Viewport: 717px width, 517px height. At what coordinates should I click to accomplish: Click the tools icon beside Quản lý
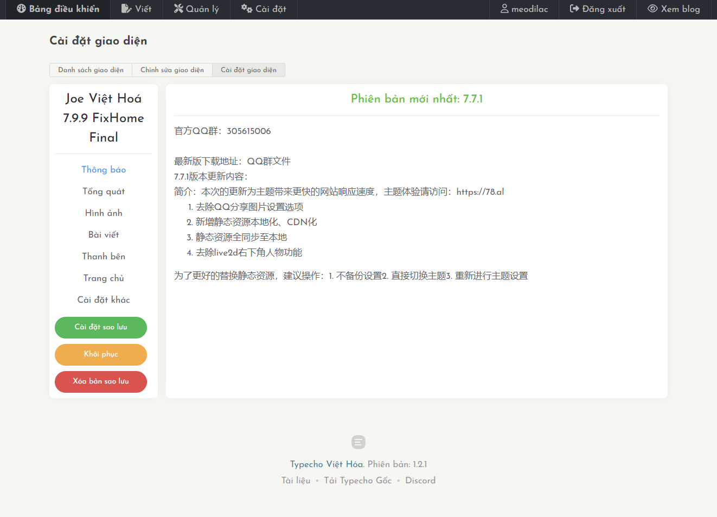pos(178,9)
